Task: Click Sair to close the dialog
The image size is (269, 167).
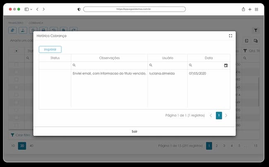Action: (134, 131)
